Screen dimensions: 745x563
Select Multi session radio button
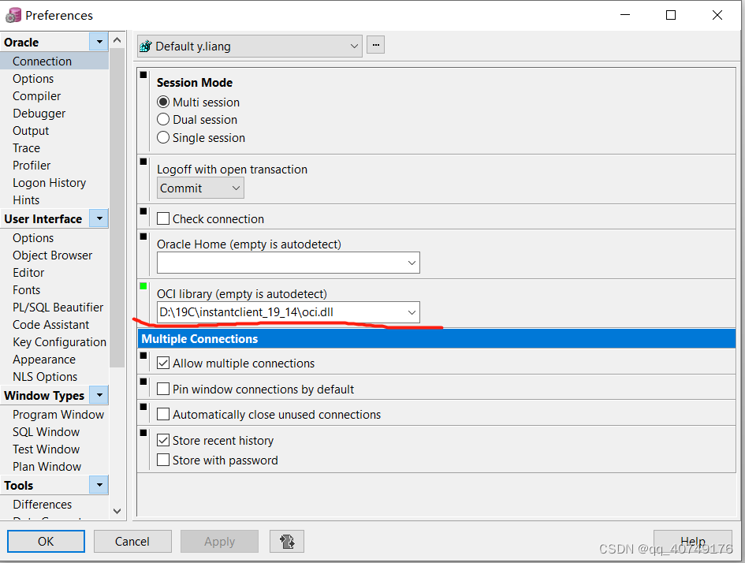pos(163,103)
